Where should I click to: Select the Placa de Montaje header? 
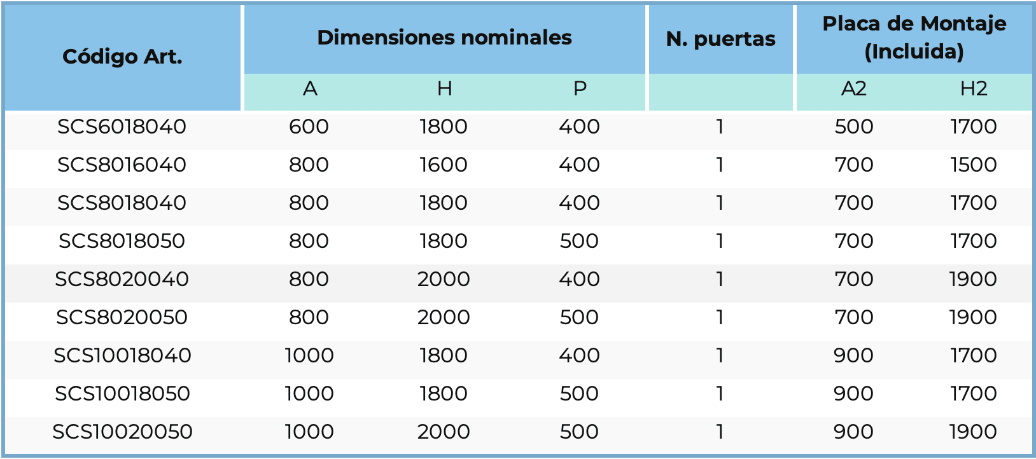tap(914, 38)
